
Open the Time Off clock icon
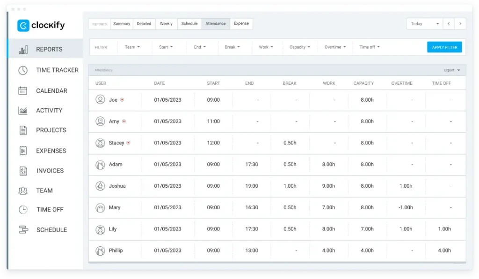[x=22, y=209]
